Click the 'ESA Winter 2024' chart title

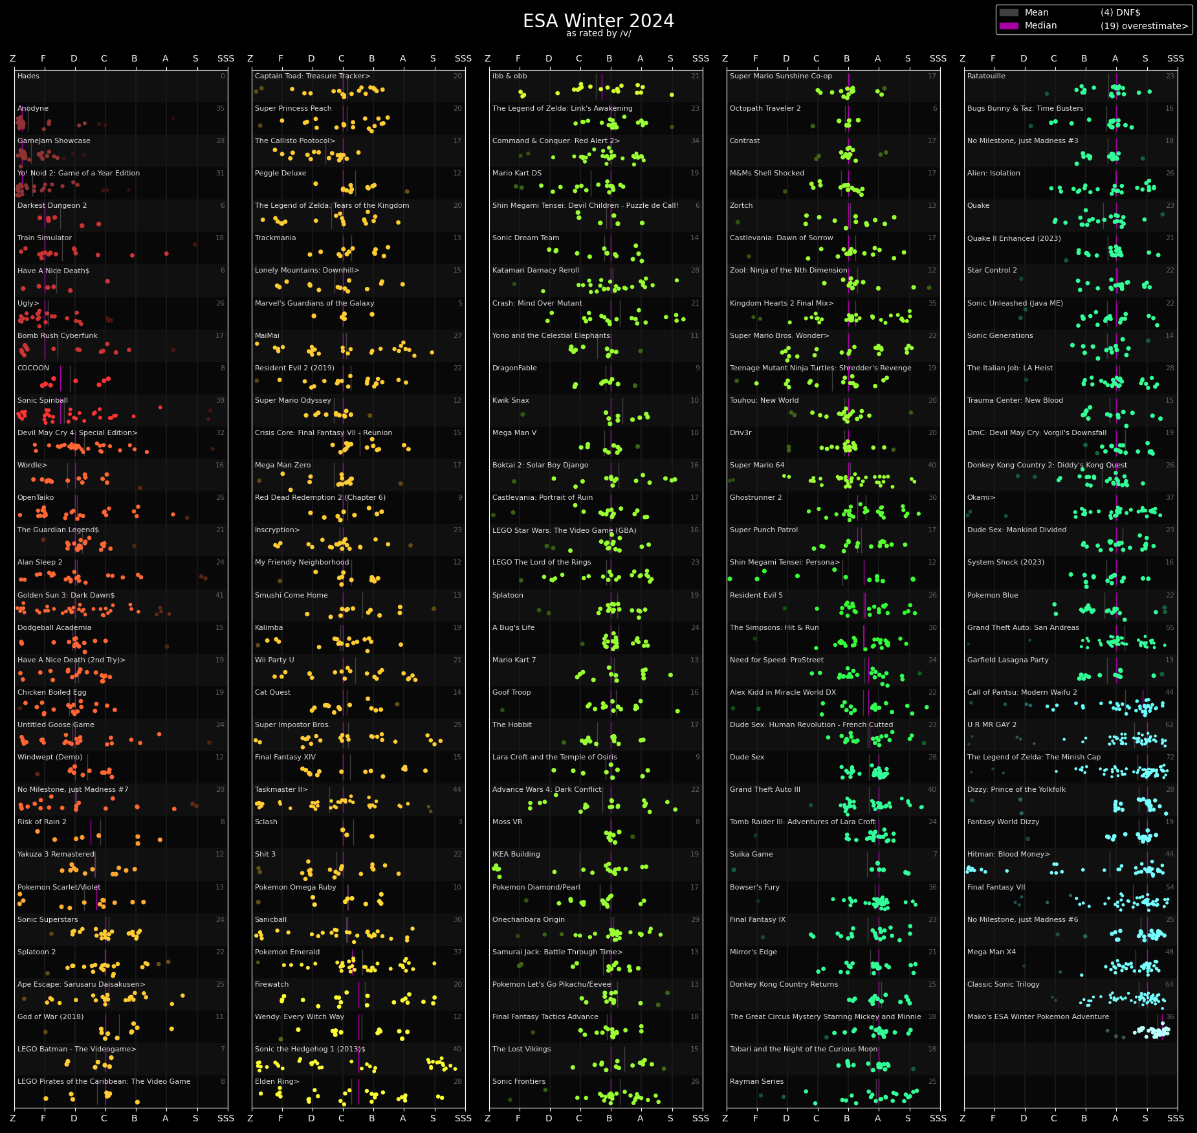pos(598,21)
